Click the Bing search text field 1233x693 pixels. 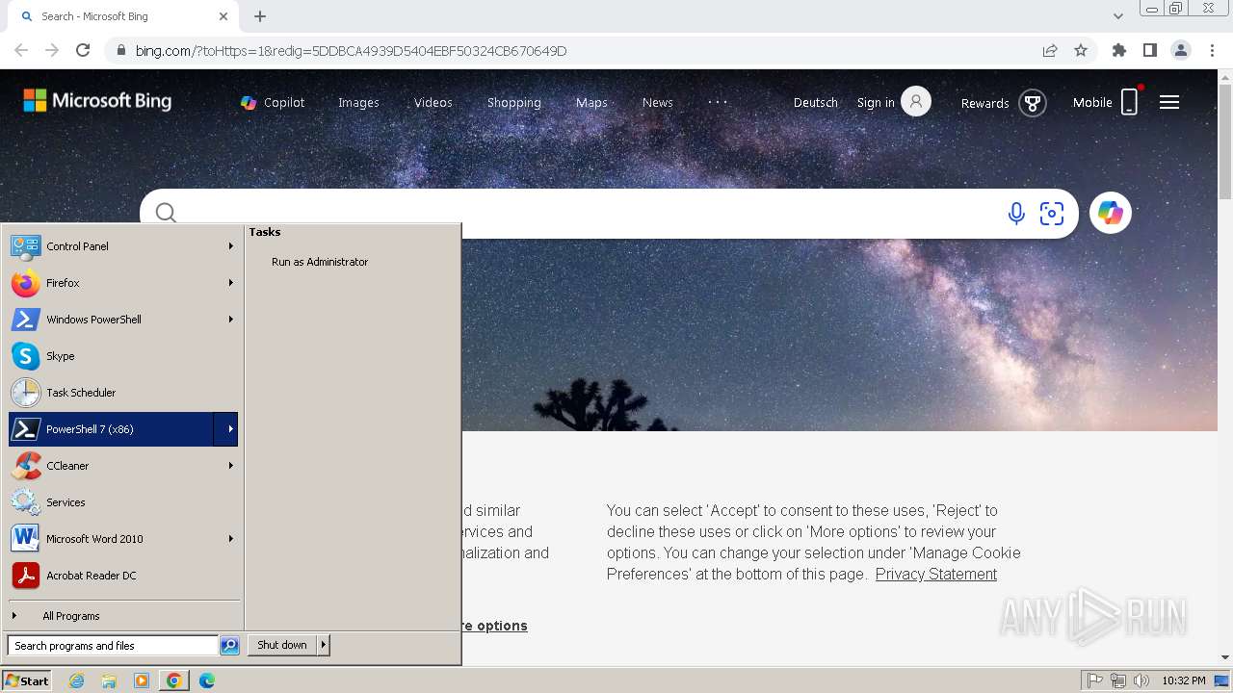[588, 213]
